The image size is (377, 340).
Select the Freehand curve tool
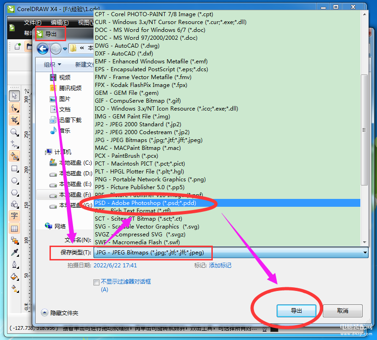point(14,144)
